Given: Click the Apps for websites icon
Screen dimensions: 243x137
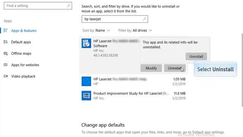Looking at the screenshot, I should click(6, 65).
